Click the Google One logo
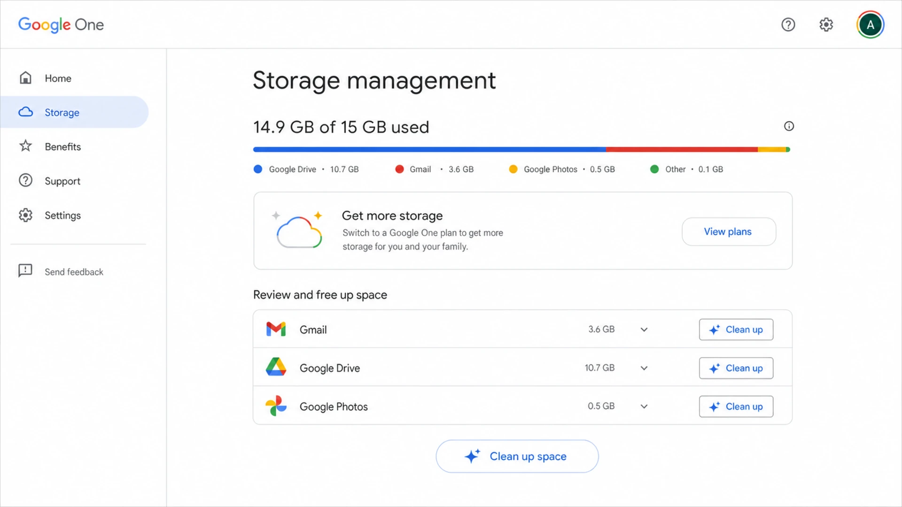 coord(61,24)
